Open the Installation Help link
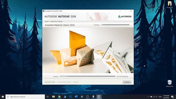This screenshot has height=99, width=176. pyautogui.click(x=50, y=82)
